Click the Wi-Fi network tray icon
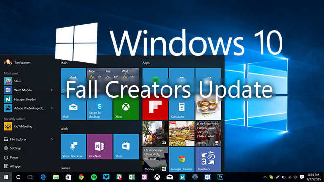Image resolution: width=324 pixels, height=182 pixels. click(x=290, y=177)
